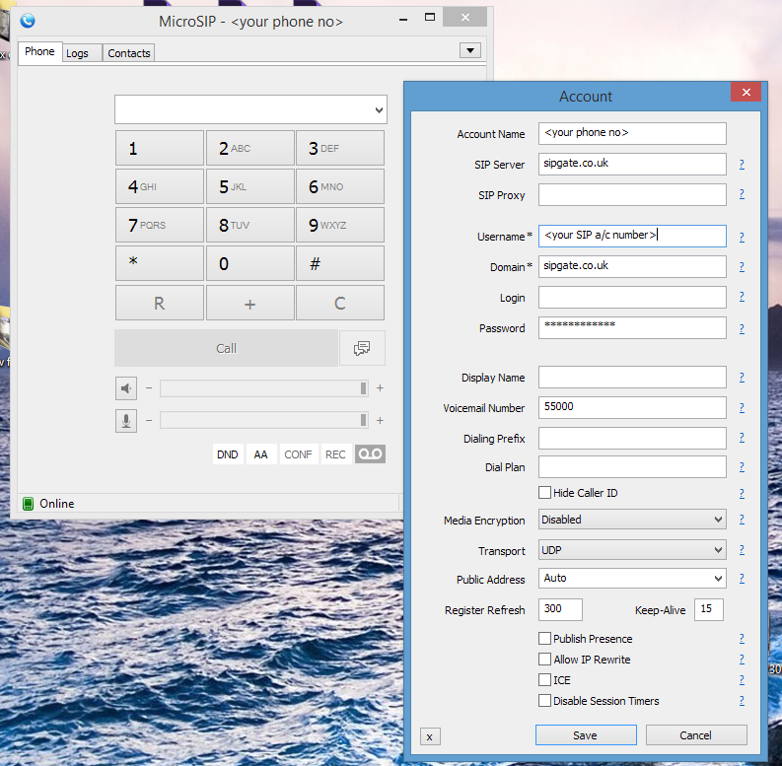
Task: Mute the microphone icon button
Action: coord(126,420)
